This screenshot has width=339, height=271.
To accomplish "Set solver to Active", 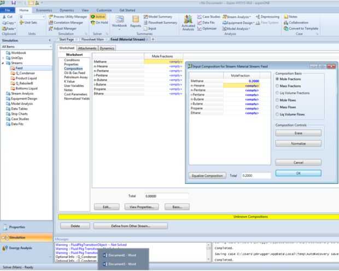I will click(x=98, y=16).
